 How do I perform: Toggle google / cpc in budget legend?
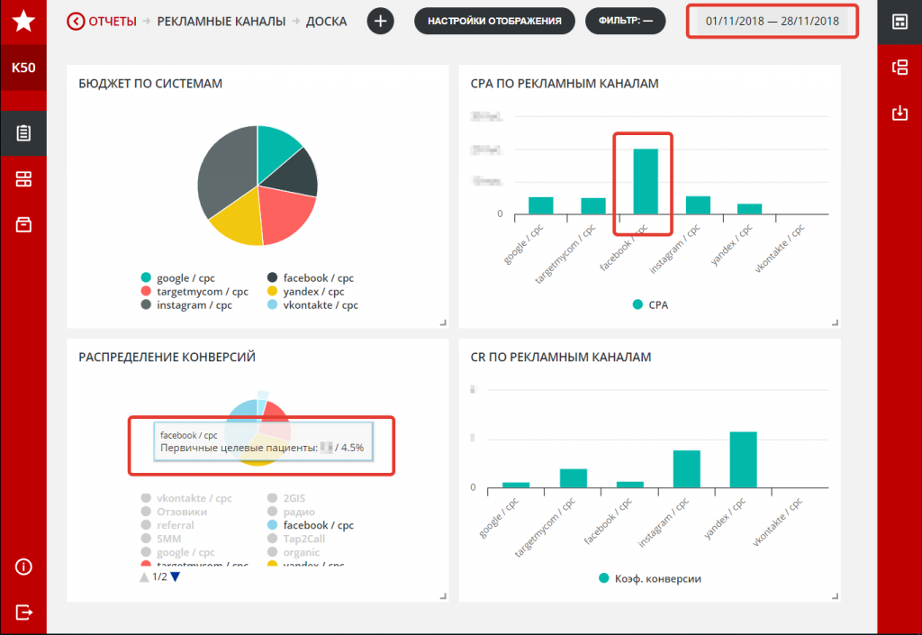[178, 277]
